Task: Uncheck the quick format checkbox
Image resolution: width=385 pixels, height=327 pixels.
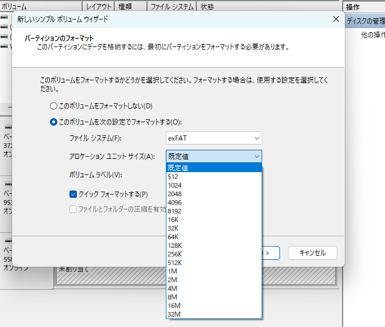Action: (x=73, y=194)
